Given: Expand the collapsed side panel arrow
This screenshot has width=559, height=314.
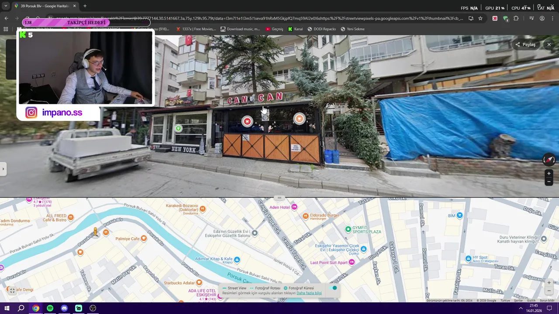Looking at the screenshot, I should [3, 169].
